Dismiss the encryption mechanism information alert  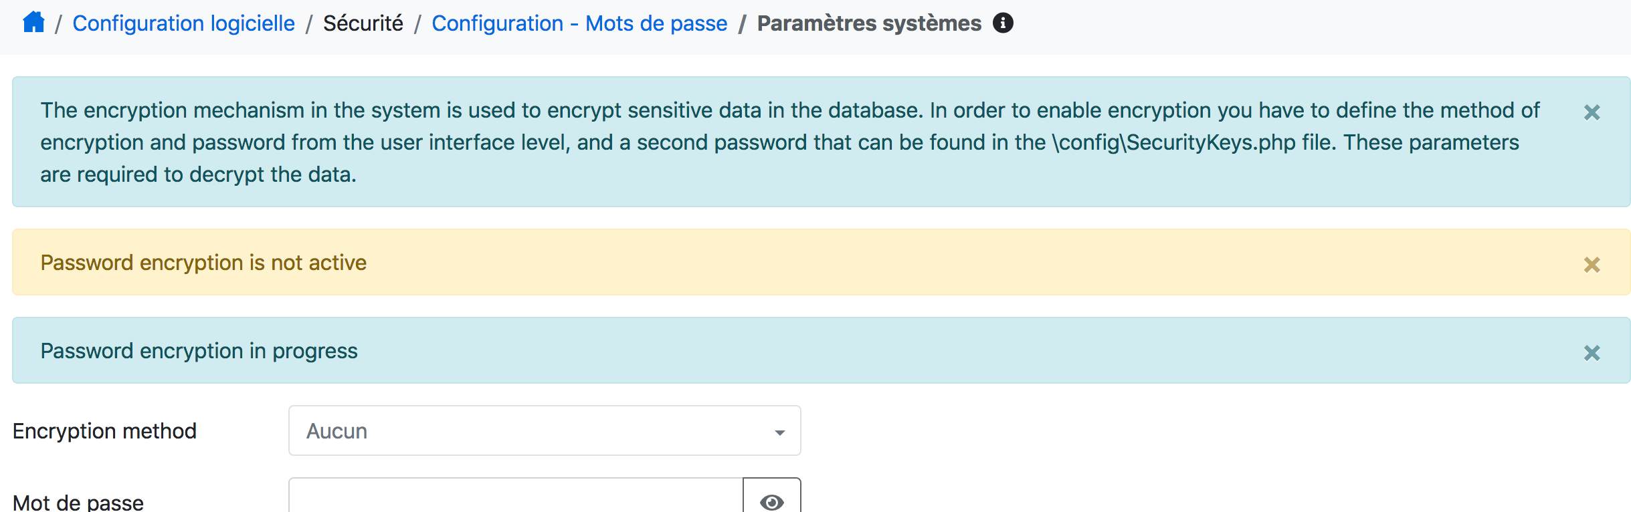[1593, 114]
